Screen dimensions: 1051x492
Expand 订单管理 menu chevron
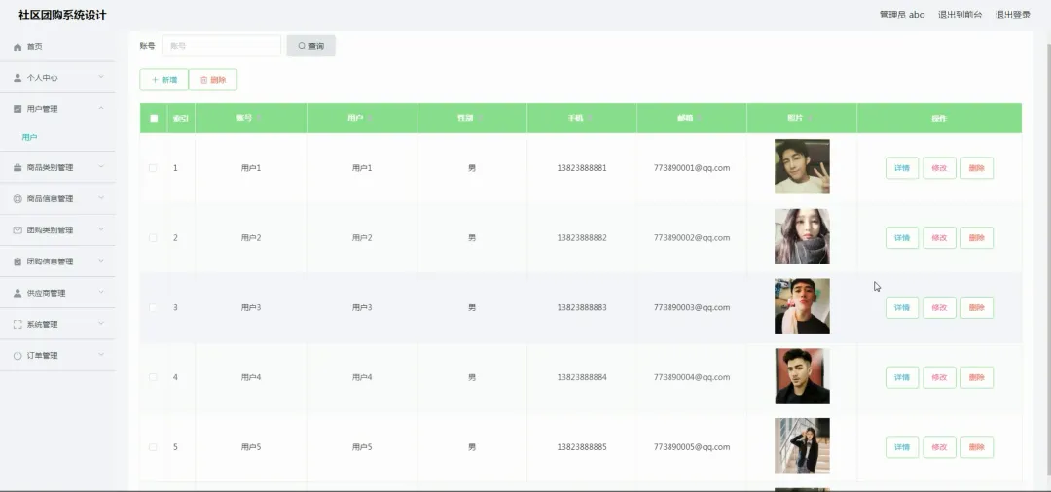101,355
